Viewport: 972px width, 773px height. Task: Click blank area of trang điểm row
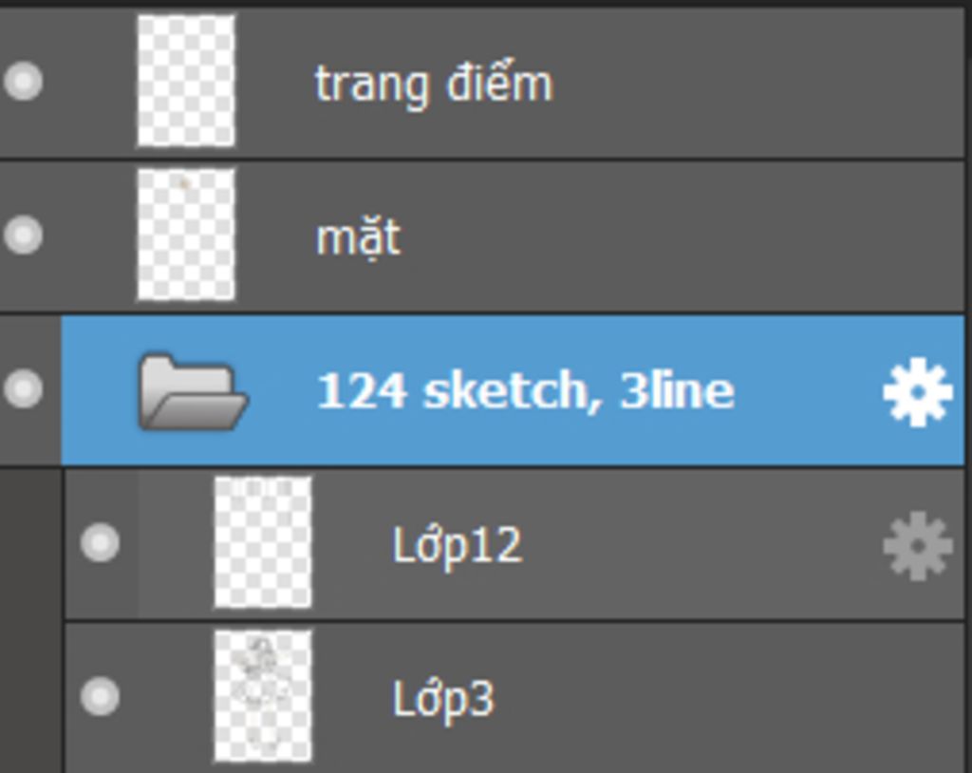(x=757, y=84)
